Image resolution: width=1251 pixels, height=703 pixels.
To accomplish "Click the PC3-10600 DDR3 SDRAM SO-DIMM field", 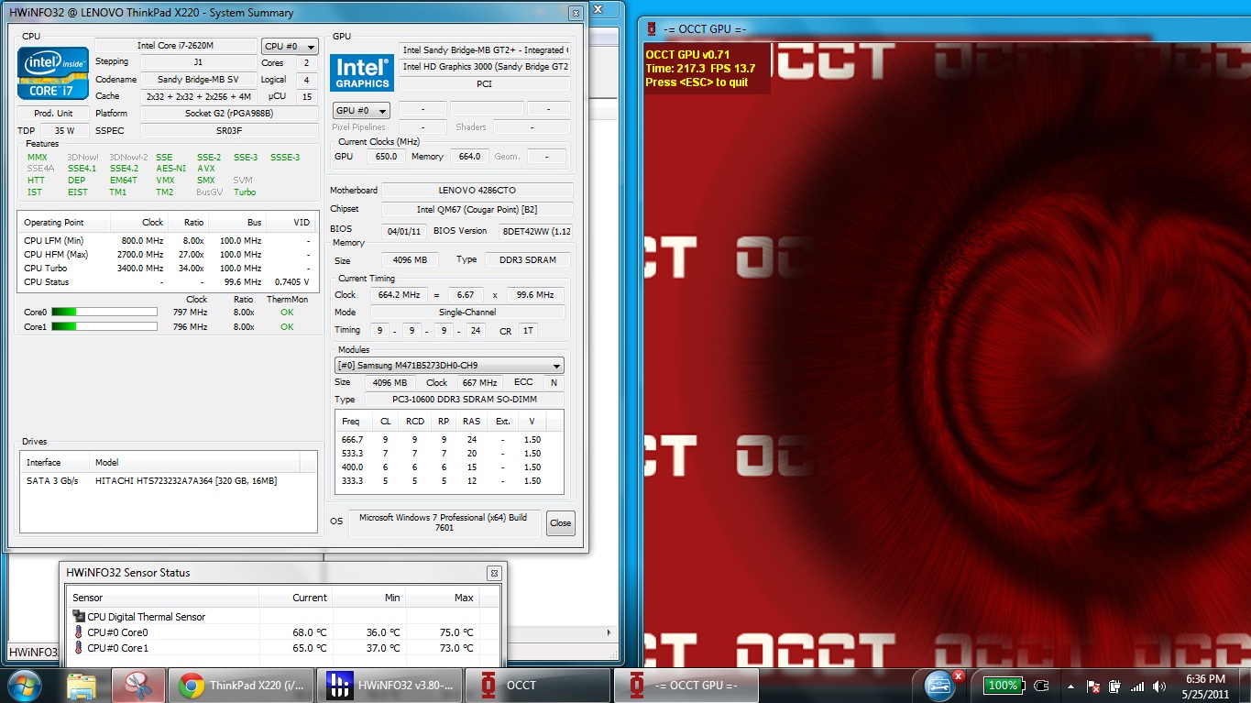I will click(465, 400).
